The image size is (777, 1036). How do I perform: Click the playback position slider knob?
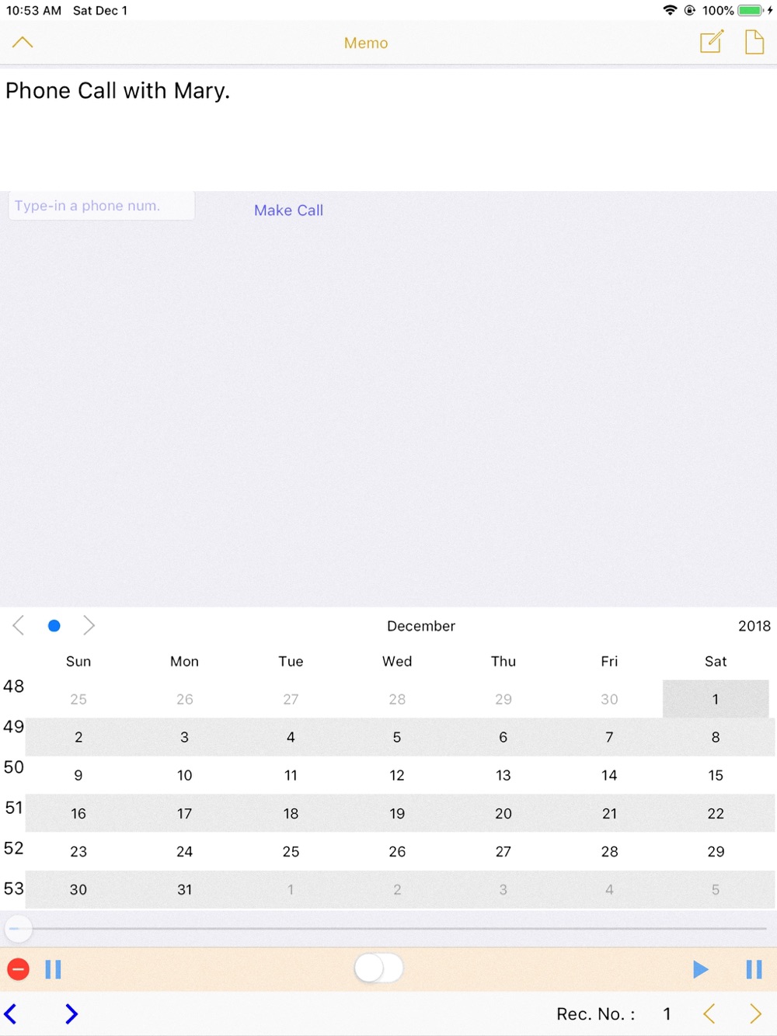18,928
